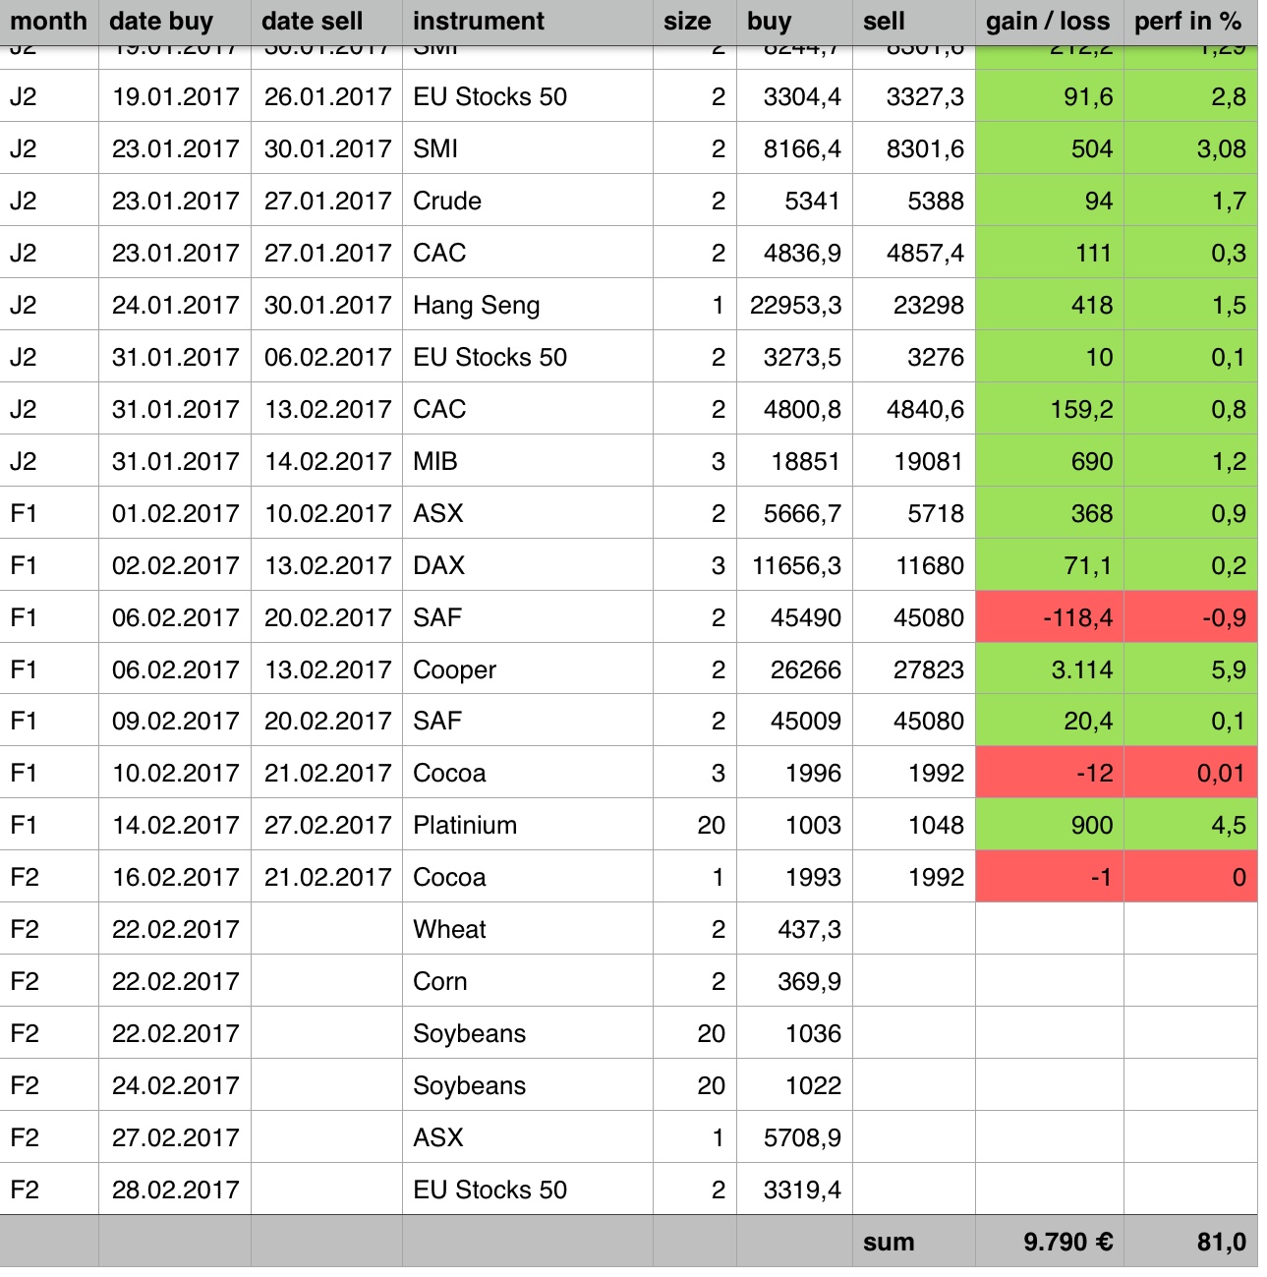Viewport: 1267px width, 1277px height.
Task: Select the Hang Seng instrument cell
Action: click(477, 305)
